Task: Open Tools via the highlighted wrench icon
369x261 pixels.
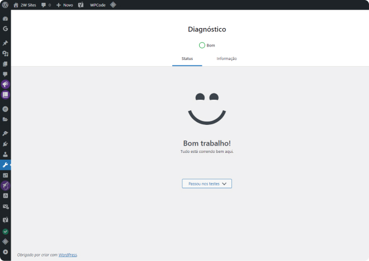Action: (x=6, y=165)
